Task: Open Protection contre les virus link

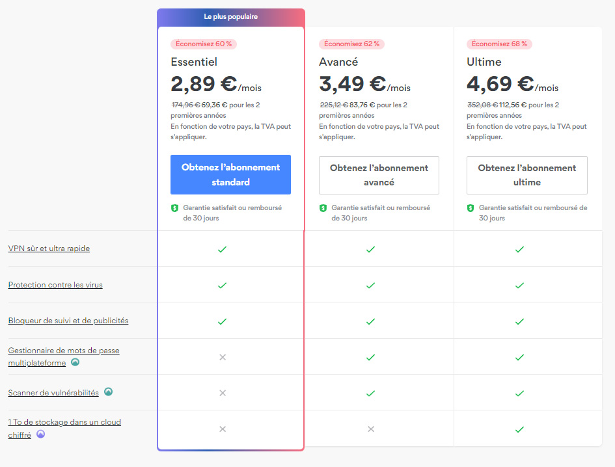Action: (x=55, y=285)
